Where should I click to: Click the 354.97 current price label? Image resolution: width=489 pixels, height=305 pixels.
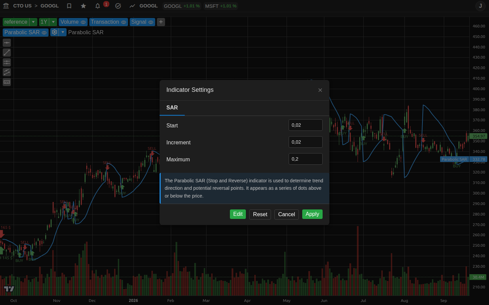tap(479, 136)
